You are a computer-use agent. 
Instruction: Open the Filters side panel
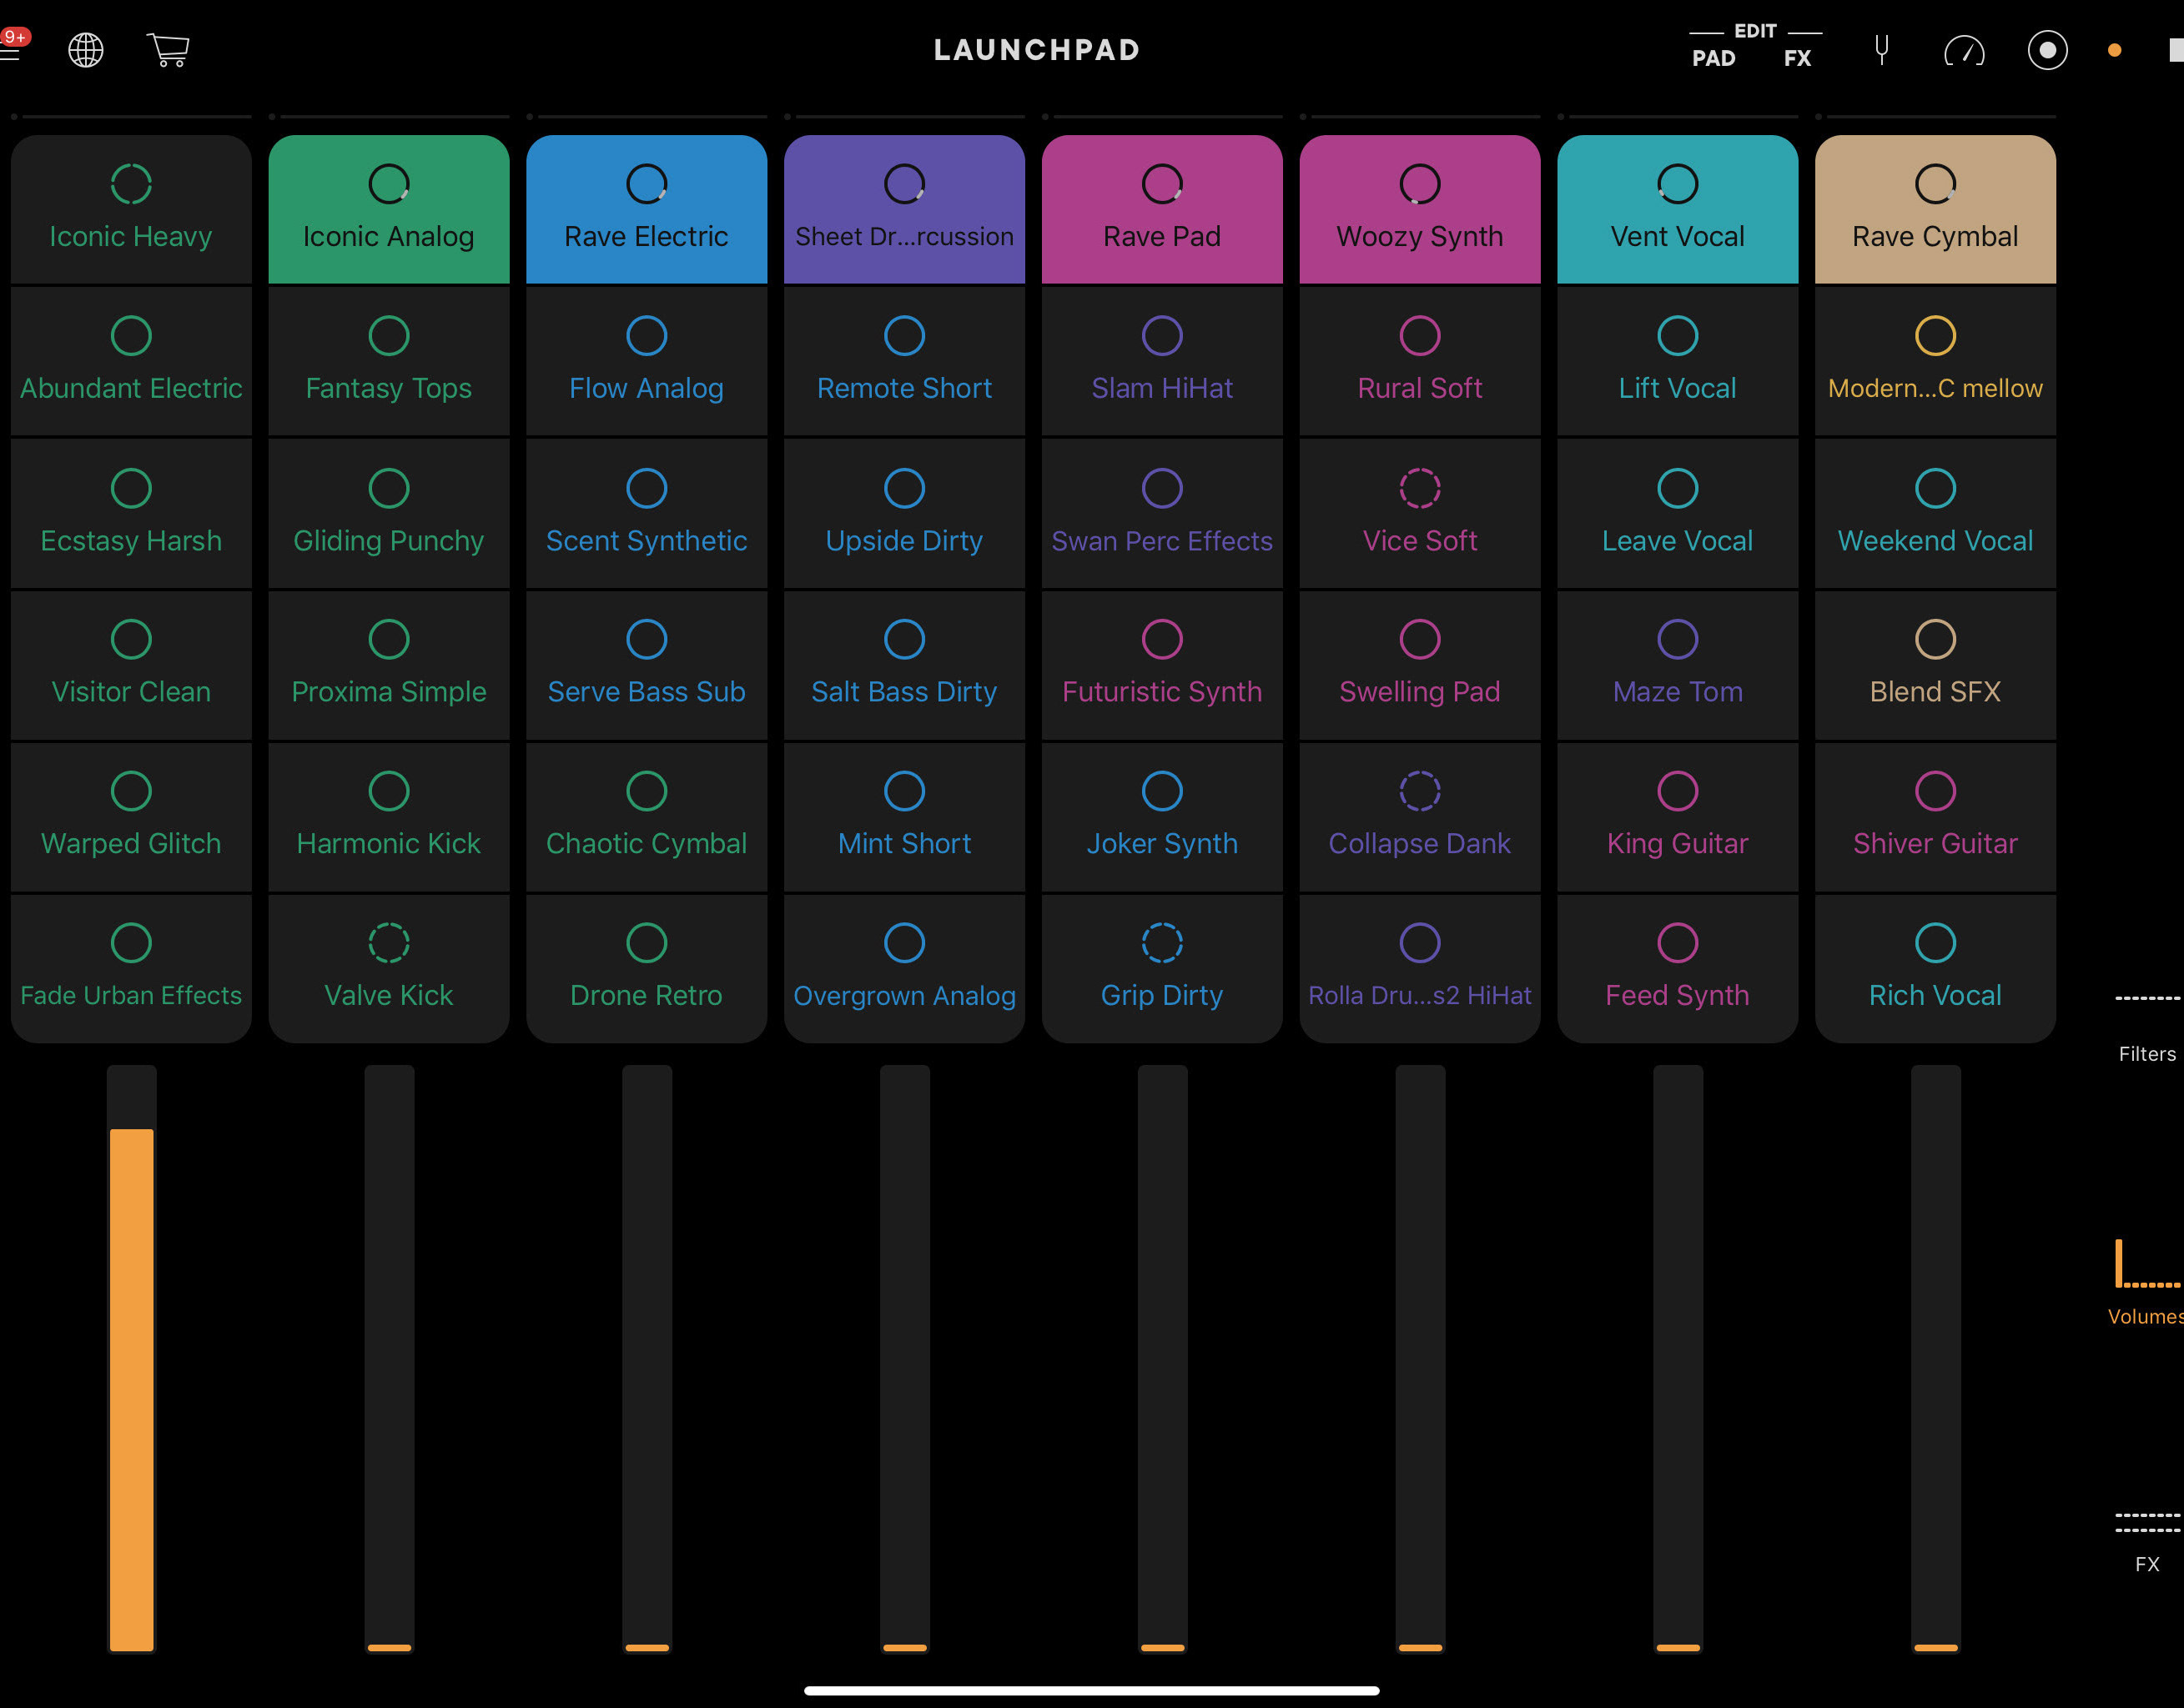coord(2147,1027)
